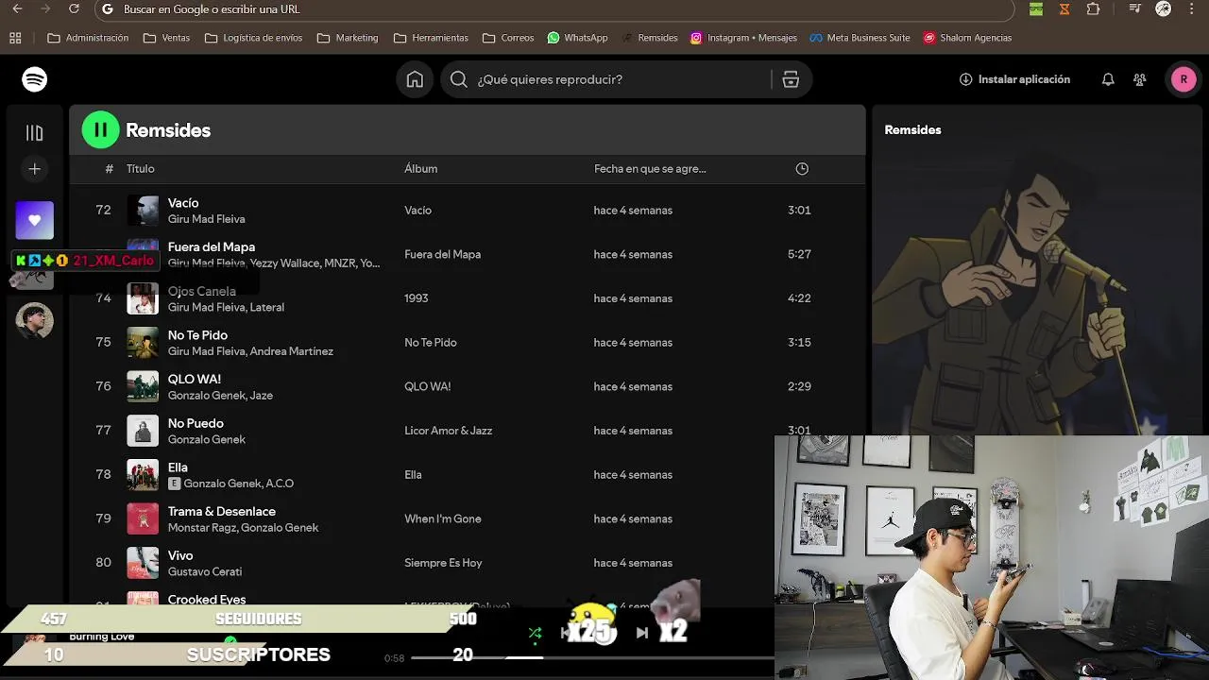Viewport: 1209px width, 680px height.
Task: Sort by Fecha en que se agre... header
Action: (x=650, y=169)
